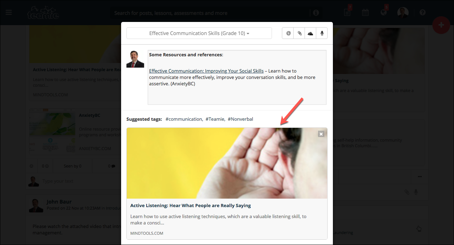This screenshot has height=245, width=454.
Task: Open the help question mark icon
Action: [x=422, y=12]
